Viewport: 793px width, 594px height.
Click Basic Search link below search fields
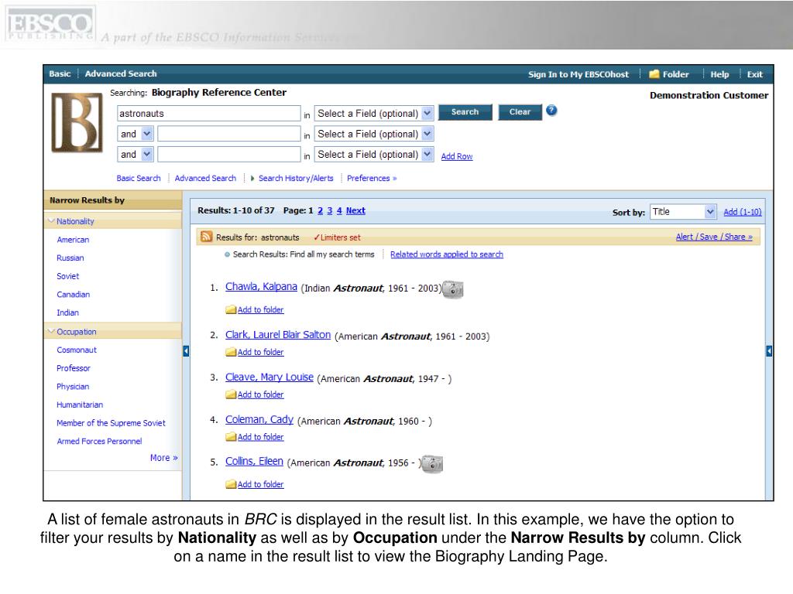[x=138, y=179]
